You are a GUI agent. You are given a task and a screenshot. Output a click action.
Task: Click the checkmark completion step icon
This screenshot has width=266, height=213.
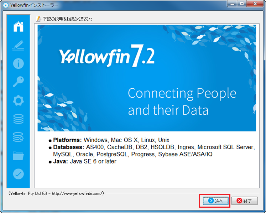[x=18, y=174]
